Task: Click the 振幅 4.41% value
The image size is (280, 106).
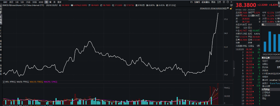Action: click(257, 34)
